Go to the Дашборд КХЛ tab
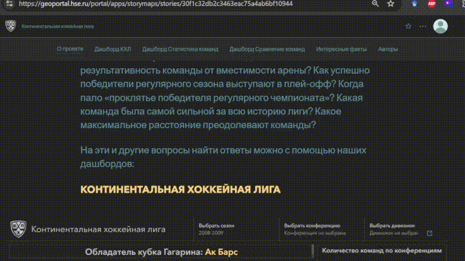The height and width of the screenshot is (261, 465). click(x=113, y=50)
